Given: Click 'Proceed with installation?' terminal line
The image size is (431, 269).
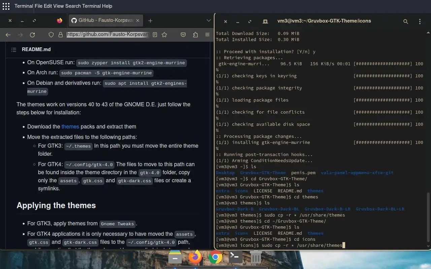Looking at the screenshot, I should click(266, 52).
